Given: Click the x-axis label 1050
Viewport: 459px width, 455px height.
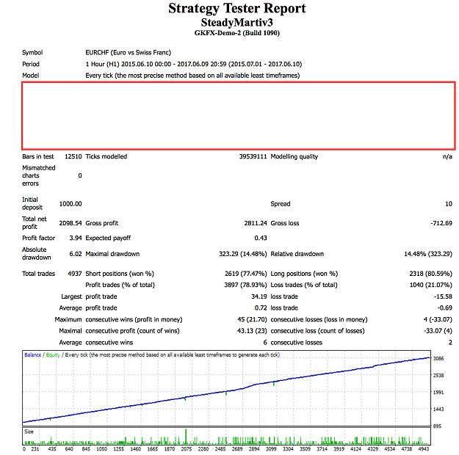Looking at the screenshot, I should click(x=101, y=449).
